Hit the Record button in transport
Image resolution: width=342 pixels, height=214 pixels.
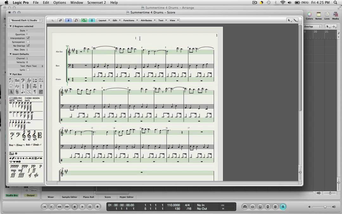tap(98, 207)
